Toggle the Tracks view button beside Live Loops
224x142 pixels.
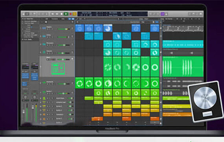pos(73,19)
